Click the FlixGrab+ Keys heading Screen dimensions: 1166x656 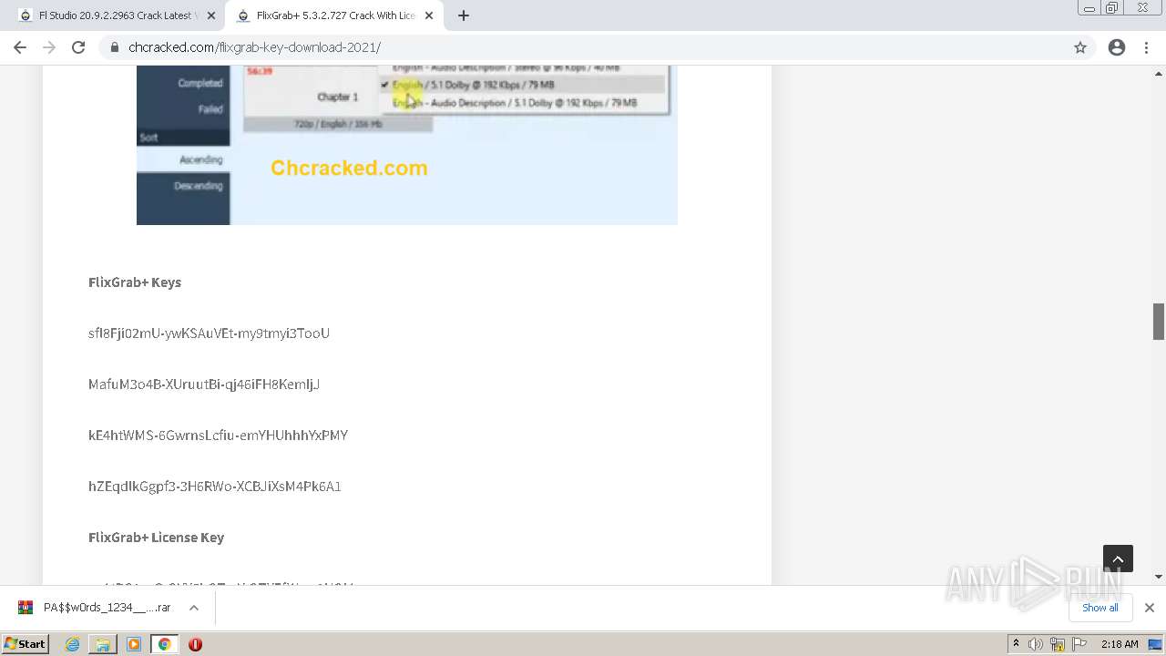point(135,282)
